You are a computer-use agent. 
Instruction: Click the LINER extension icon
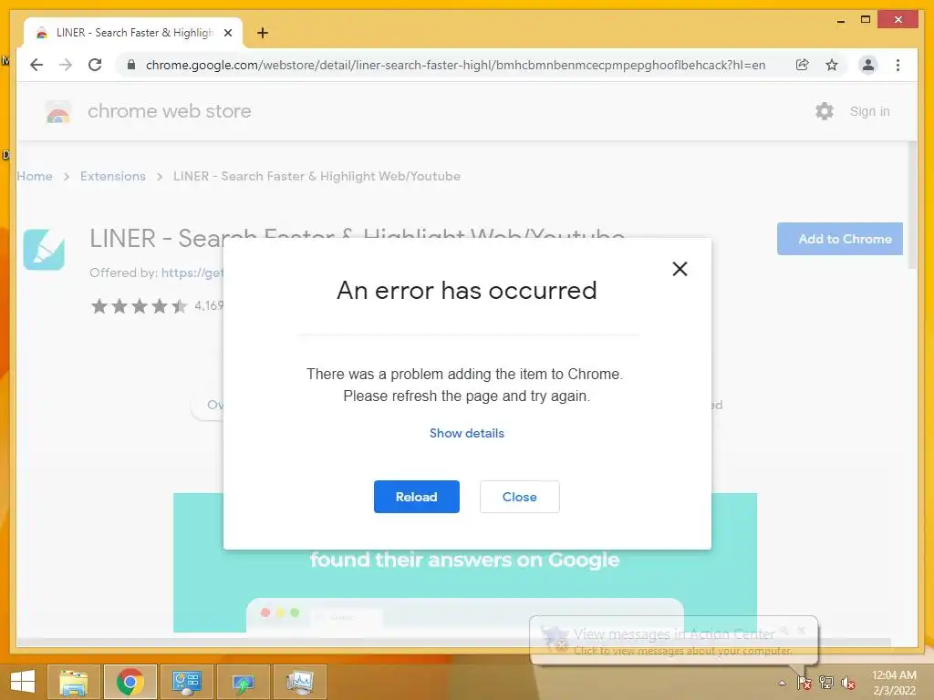(x=44, y=250)
